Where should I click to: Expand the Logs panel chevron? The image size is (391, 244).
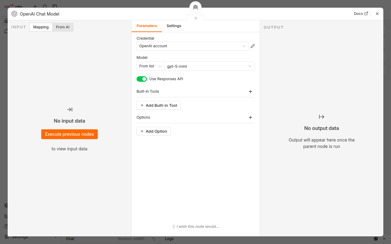pyautogui.click(x=384, y=239)
